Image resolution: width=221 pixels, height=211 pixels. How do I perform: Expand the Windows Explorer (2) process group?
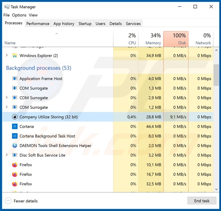7,55
